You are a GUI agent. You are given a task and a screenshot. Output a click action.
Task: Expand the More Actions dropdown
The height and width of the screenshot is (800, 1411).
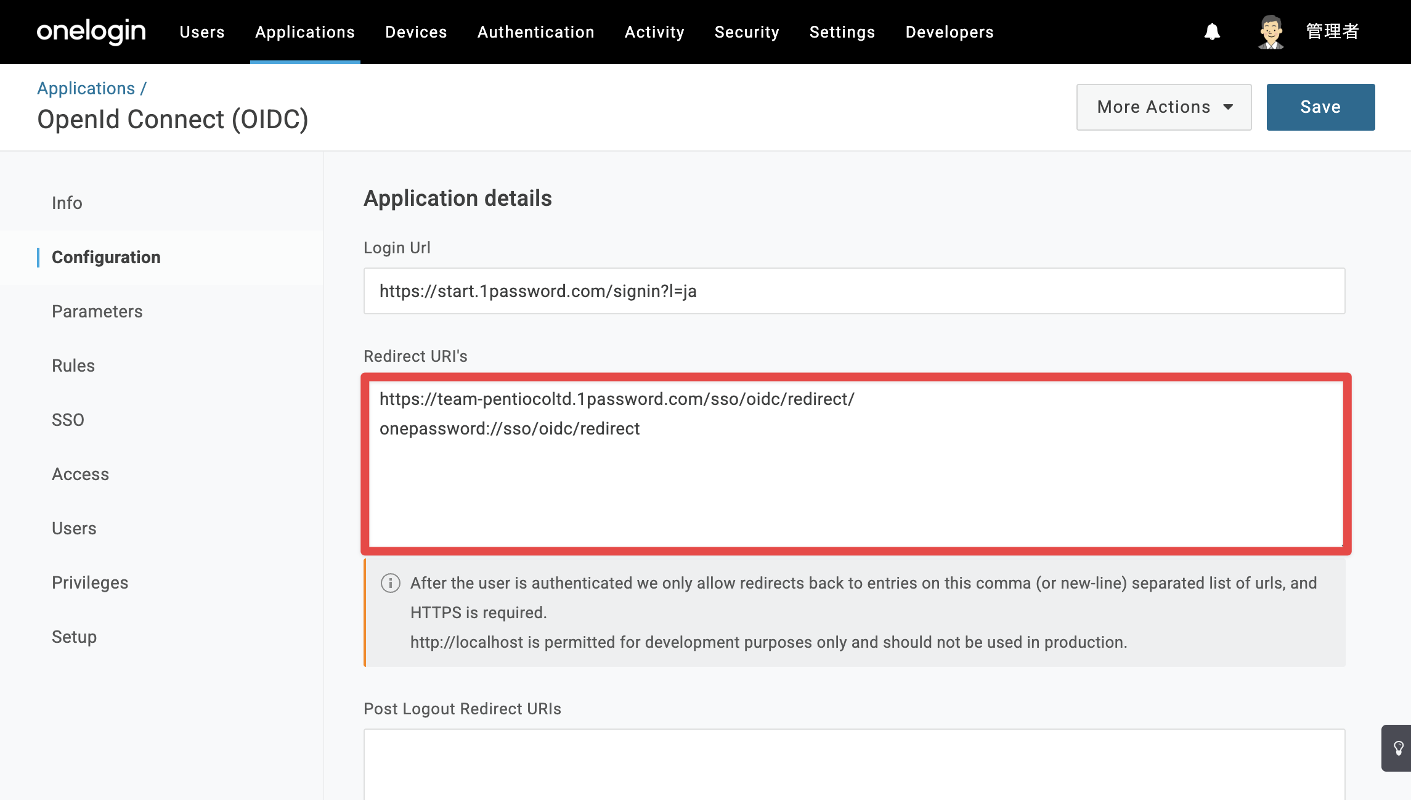pyautogui.click(x=1164, y=107)
